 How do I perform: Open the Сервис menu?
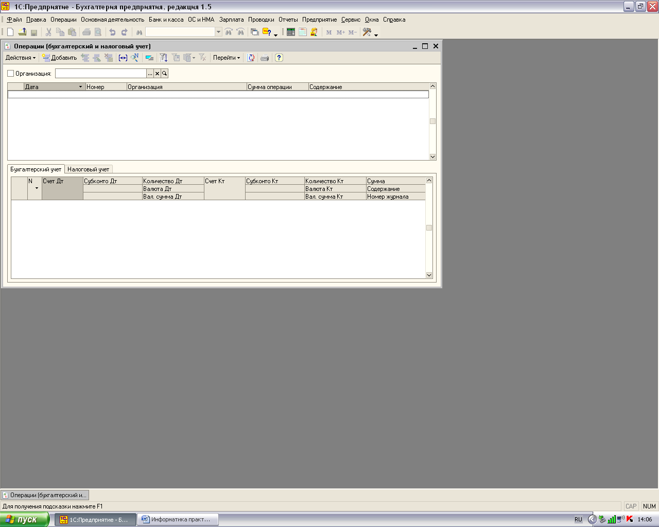click(x=351, y=20)
